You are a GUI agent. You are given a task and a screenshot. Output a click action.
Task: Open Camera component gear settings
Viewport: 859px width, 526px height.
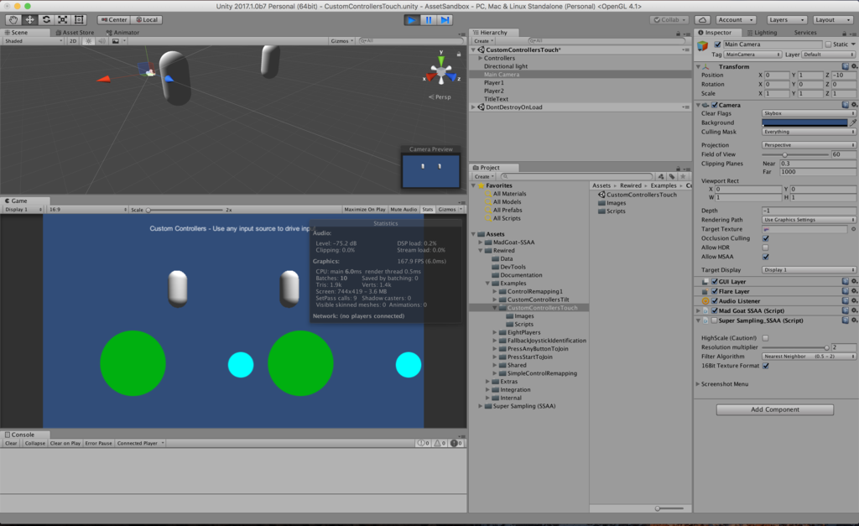click(x=853, y=105)
